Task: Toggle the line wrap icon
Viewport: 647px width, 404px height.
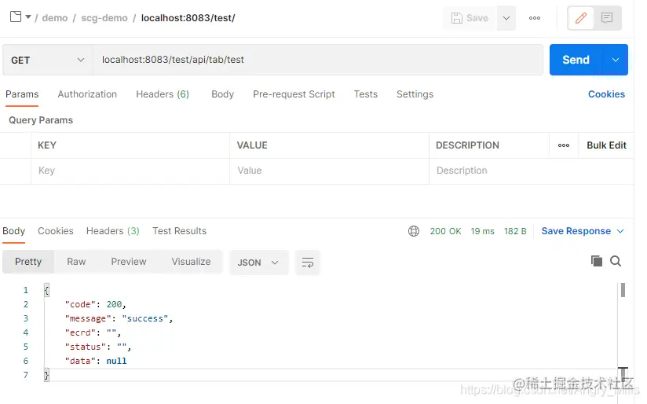Action: [308, 263]
